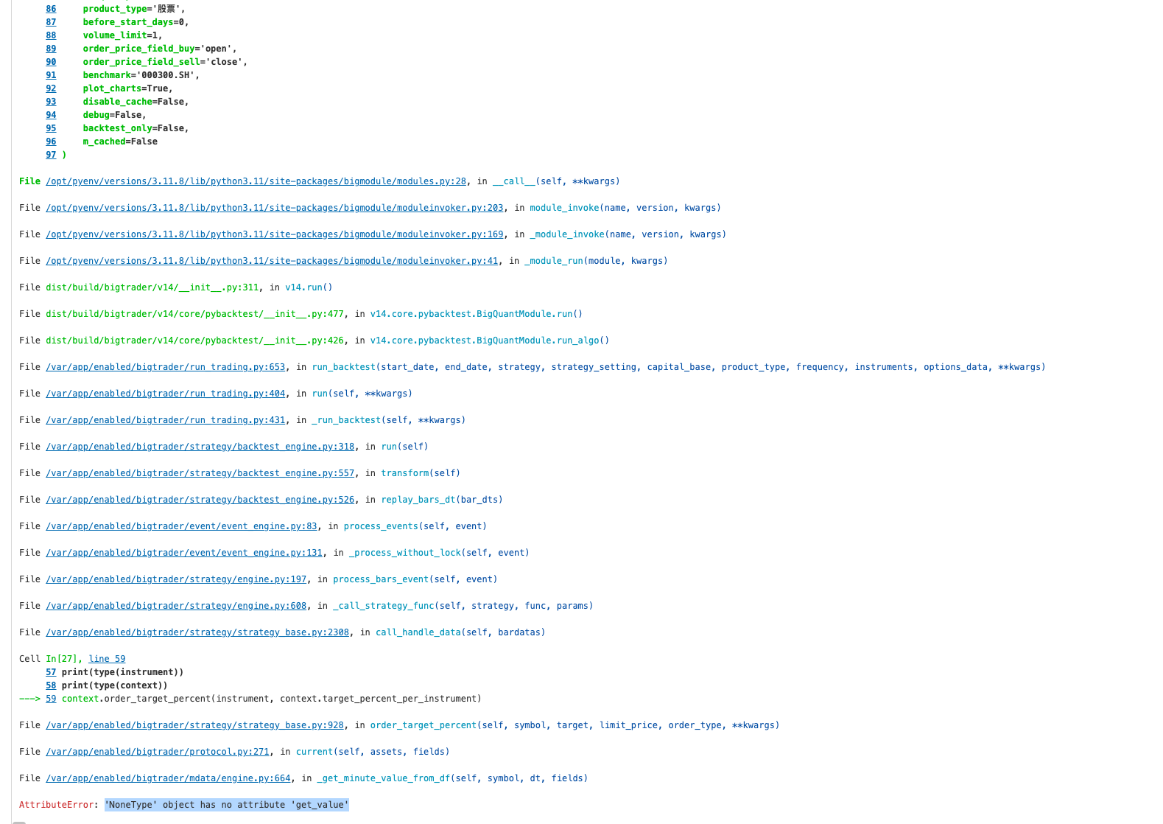1163x824 pixels.
Task: Open strategy_base.py:2308 file link
Action: (x=197, y=632)
